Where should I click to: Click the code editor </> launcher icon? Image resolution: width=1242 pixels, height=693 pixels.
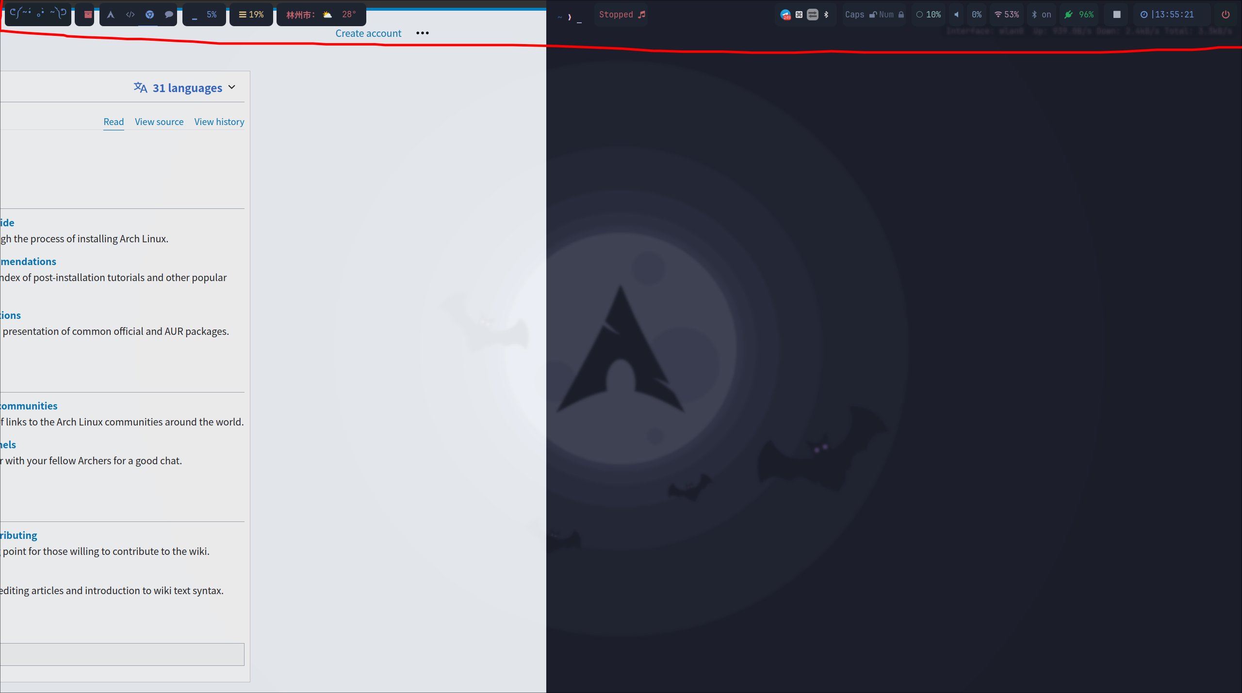(x=130, y=15)
